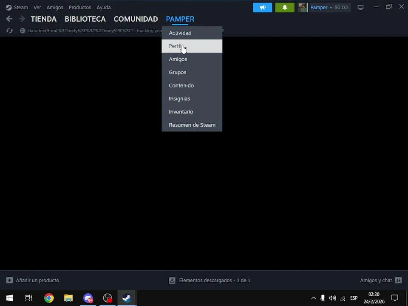Open the green bell notifications button
Image resolution: width=408 pixels, height=306 pixels.
pyautogui.click(x=285, y=8)
